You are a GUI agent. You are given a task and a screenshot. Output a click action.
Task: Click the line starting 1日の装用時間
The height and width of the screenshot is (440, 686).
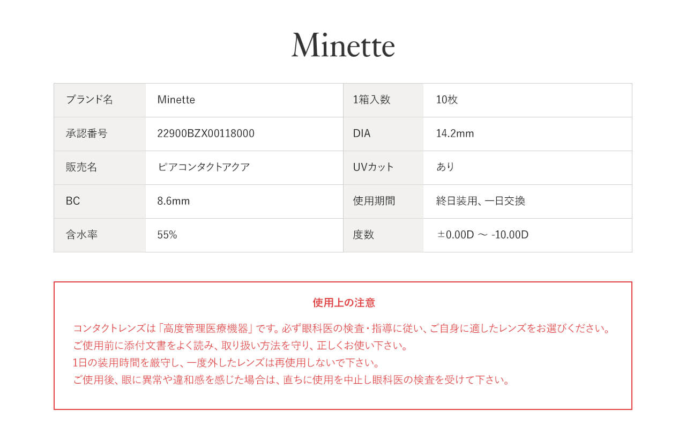(227, 363)
